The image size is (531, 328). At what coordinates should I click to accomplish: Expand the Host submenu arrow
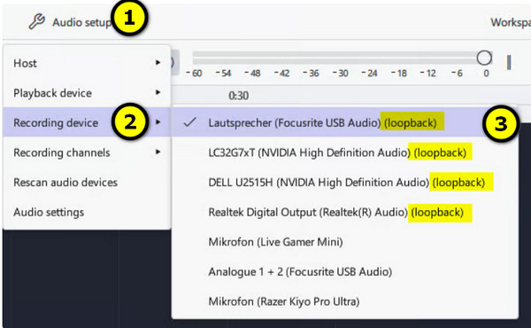coord(158,63)
